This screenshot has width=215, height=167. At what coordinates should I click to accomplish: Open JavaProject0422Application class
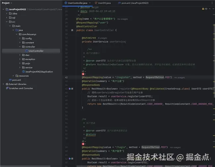(x=37, y=71)
